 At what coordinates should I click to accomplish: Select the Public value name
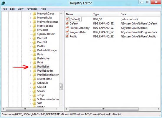(x=73, y=36)
